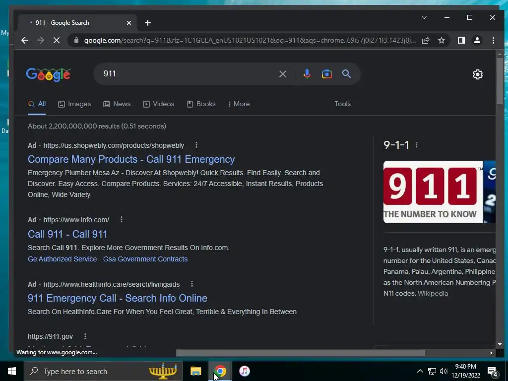Screen dimensions: 508x381
Task: Search by image camera icon
Action: (326, 74)
